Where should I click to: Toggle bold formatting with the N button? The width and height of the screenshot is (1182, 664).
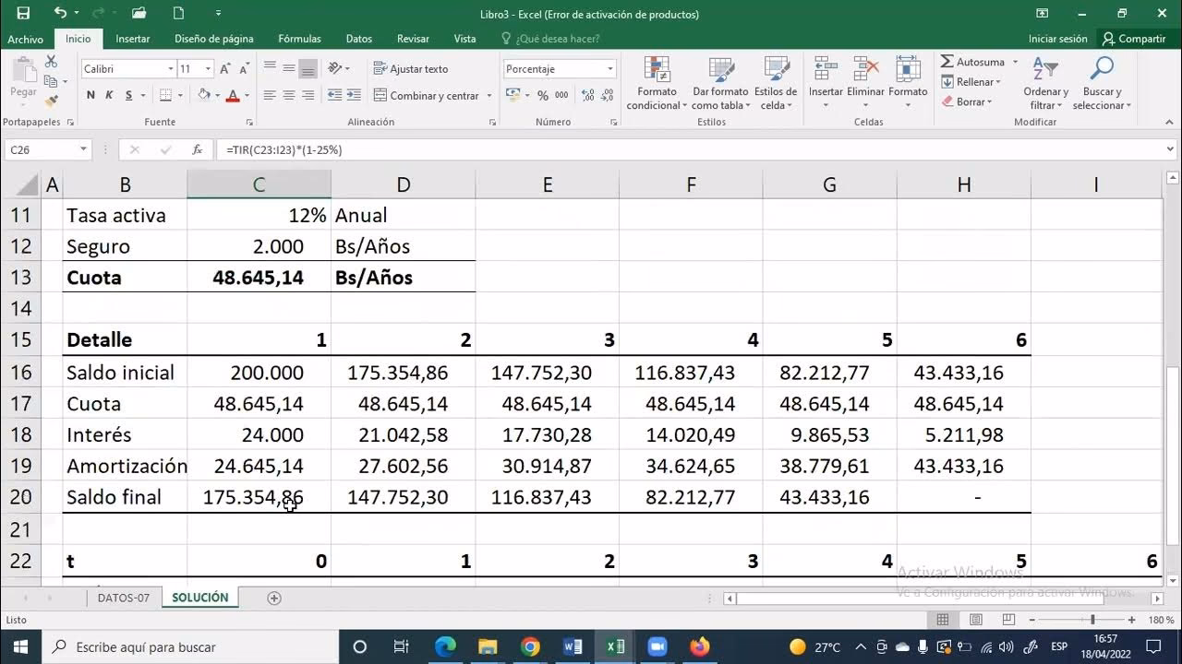90,95
